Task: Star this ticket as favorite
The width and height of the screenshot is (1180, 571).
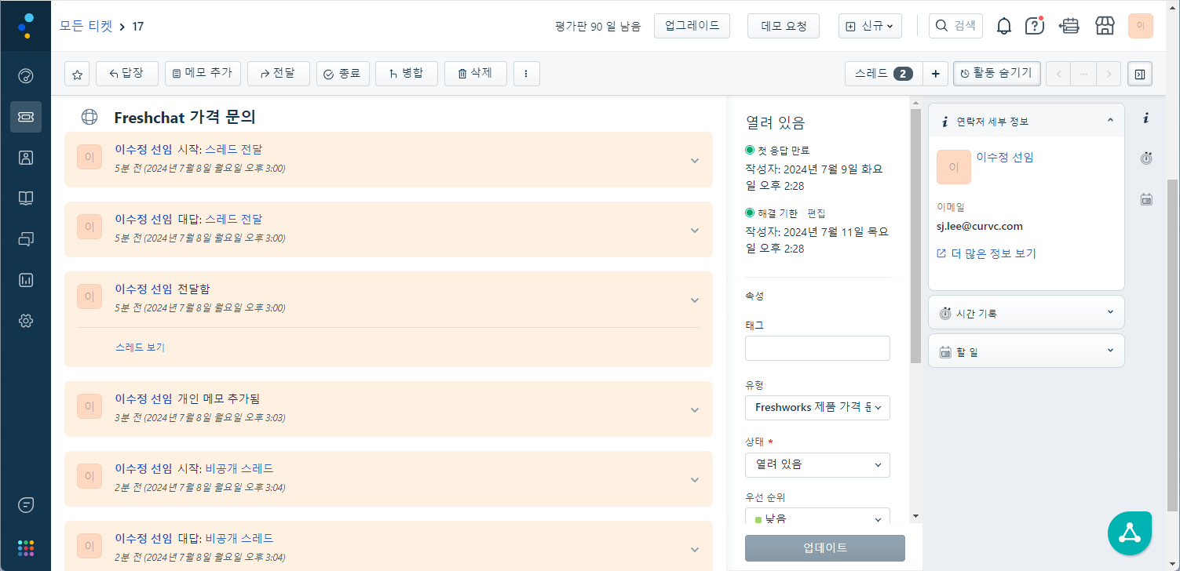Action: (x=77, y=74)
